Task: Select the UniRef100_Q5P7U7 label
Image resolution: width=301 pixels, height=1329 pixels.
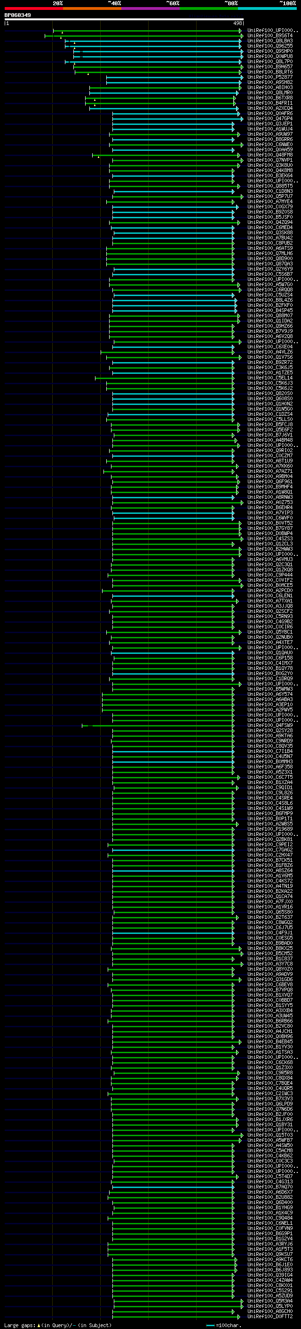Action: tap(270, 197)
